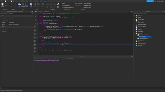
Task: Switch to the PLUGINS ribbon tab
Action: [36, 1]
